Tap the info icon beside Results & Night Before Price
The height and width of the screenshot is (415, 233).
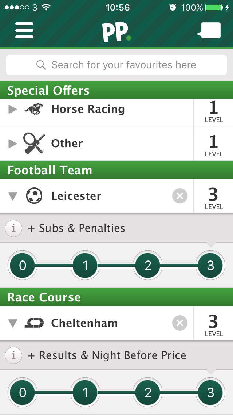coord(14,355)
